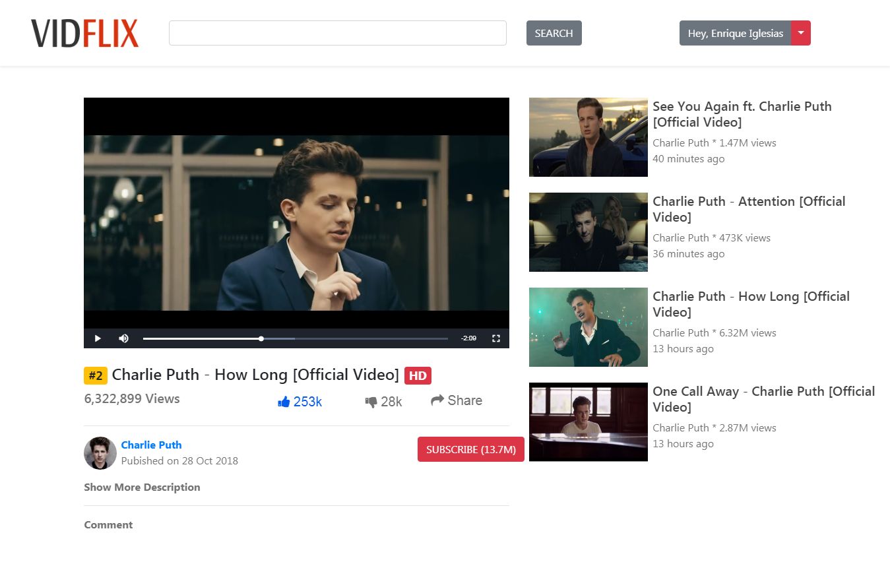Open How Long thumbnail in sidebar
The image size is (890, 564).
click(x=588, y=327)
